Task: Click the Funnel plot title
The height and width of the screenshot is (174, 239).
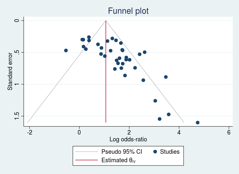Action: point(128,11)
